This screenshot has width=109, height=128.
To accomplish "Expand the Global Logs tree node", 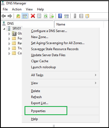I will (9, 34).
